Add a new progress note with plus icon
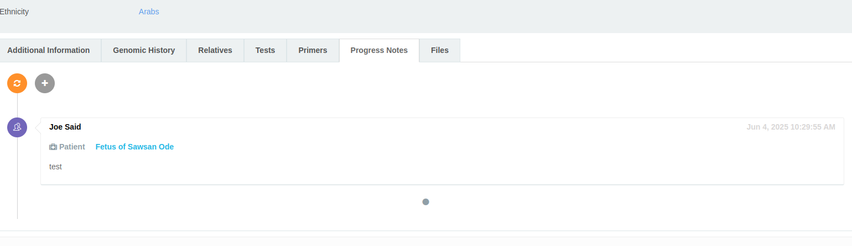 click(x=45, y=83)
